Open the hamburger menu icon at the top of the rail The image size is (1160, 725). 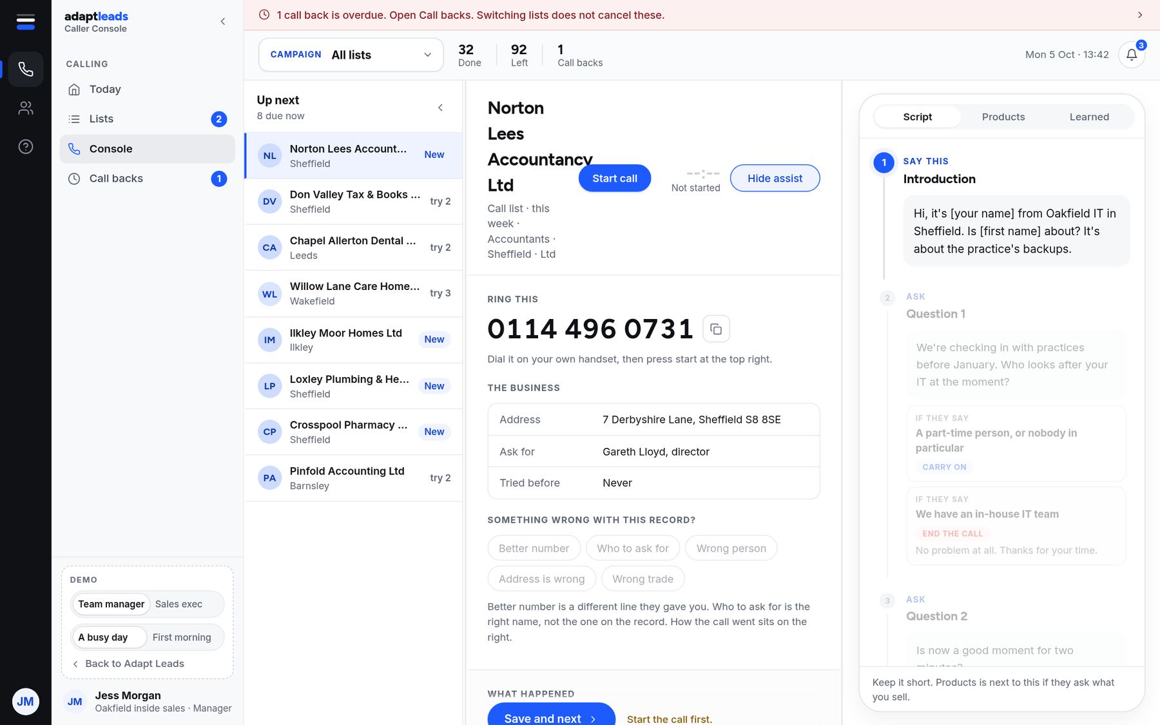click(25, 22)
